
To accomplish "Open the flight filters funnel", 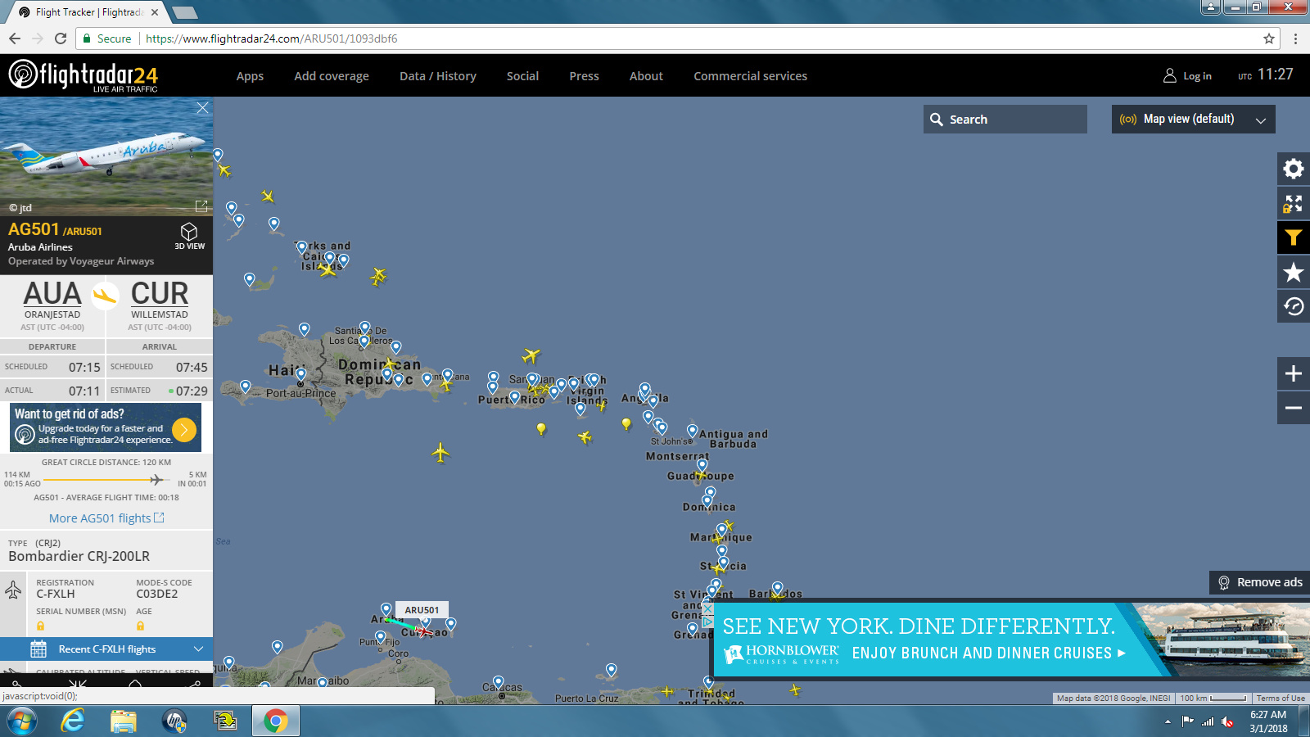I will (x=1294, y=238).
